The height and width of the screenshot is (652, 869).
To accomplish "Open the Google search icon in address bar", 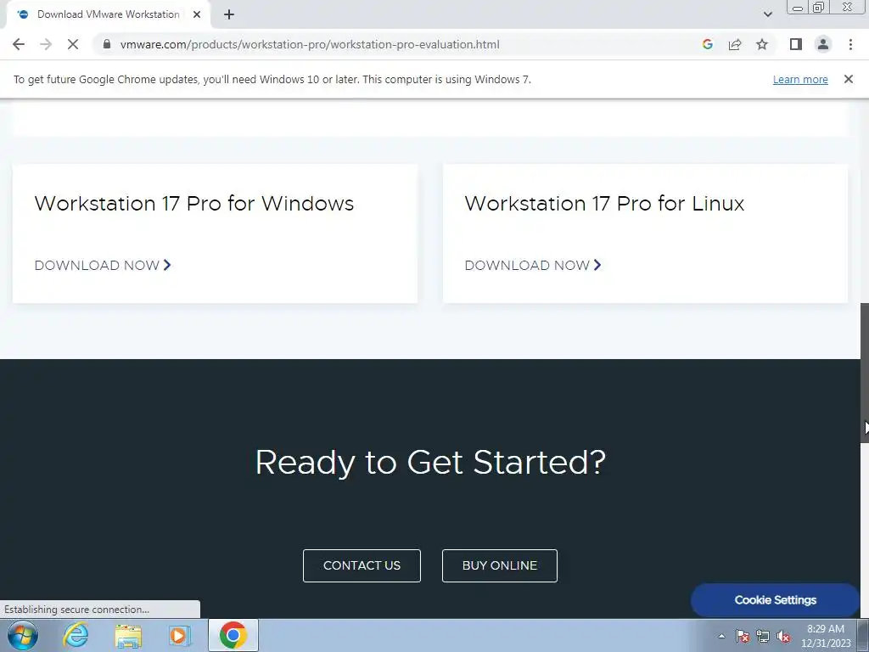I will (x=707, y=44).
